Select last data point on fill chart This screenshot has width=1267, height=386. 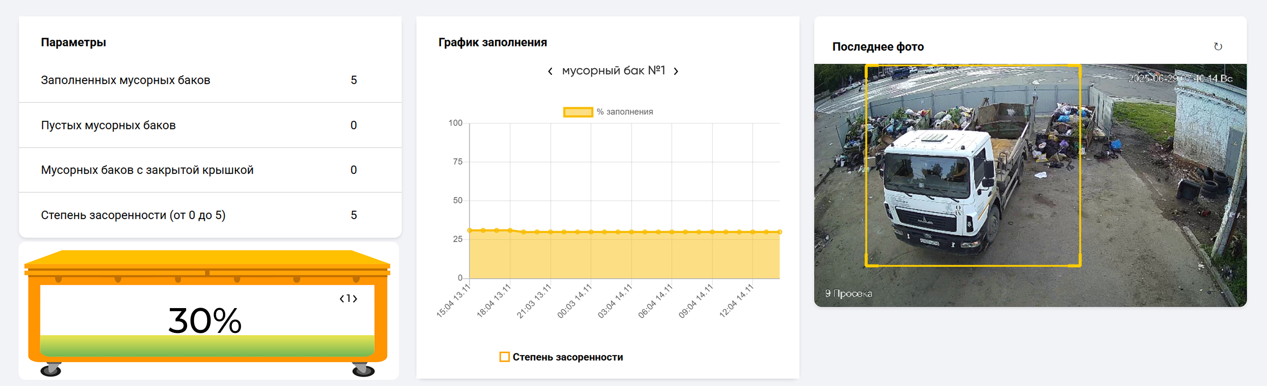[780, 232]
